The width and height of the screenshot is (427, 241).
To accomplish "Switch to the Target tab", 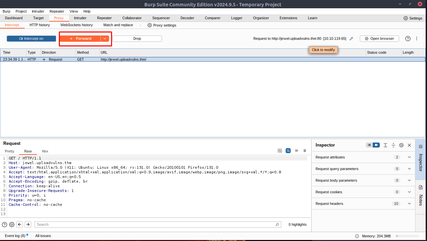I will click(x=38, y=18).
